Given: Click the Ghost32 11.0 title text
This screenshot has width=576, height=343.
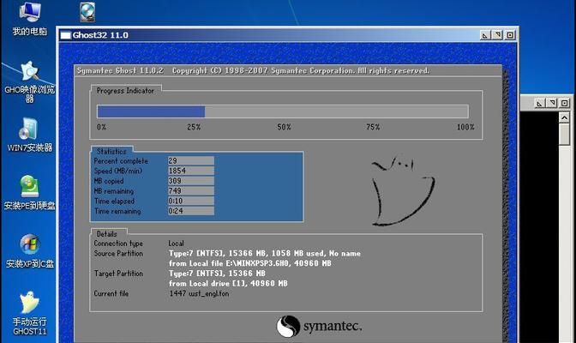Looking at the screenshot, I should click(x=100, y=35).
